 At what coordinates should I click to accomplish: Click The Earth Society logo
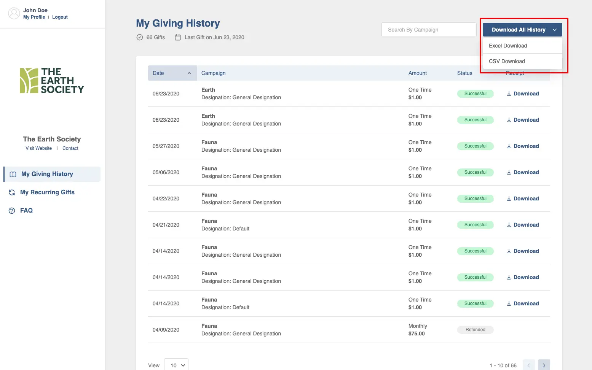pyautogui.click(x=52, y=81)
